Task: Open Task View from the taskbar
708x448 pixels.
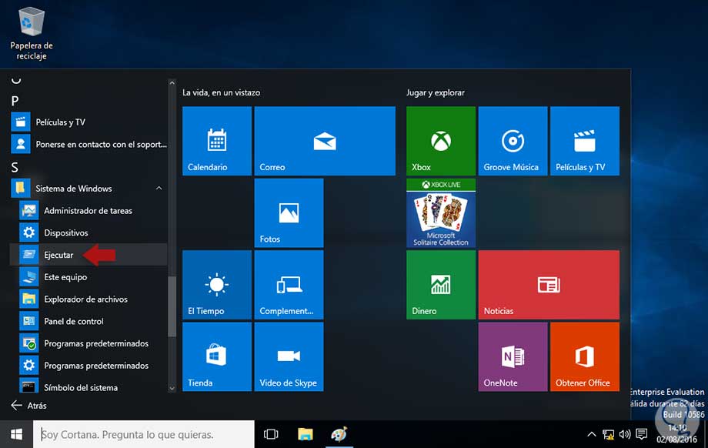Action: (x=271, y=434)
